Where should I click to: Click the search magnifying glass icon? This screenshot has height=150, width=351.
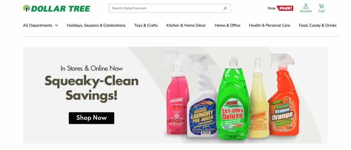(x=225, y=8)
